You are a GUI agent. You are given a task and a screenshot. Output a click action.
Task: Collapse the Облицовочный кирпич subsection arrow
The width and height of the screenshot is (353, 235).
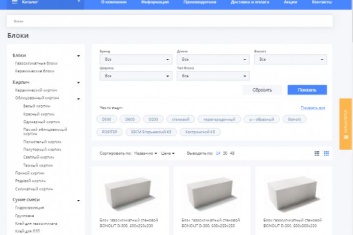[78, 99]
